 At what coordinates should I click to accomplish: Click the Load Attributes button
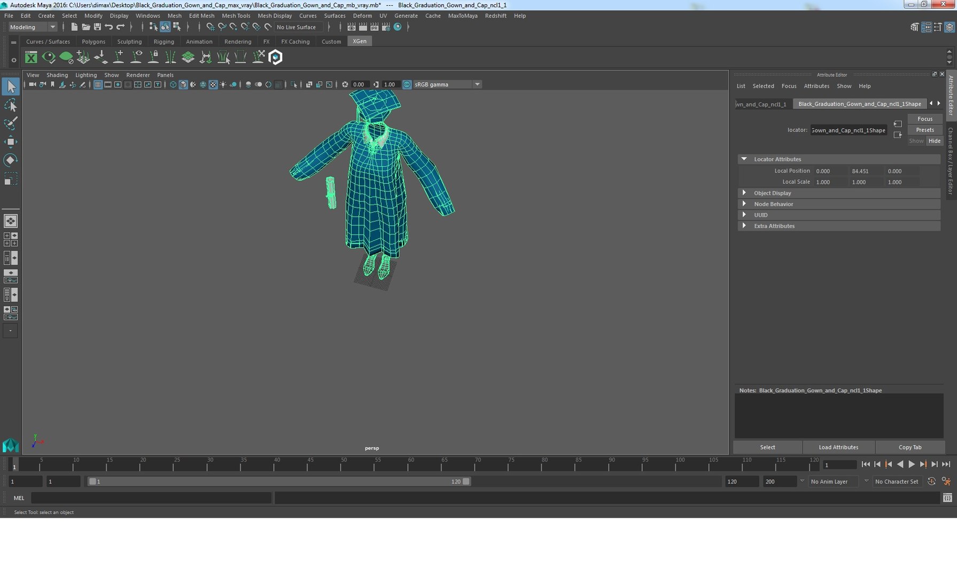click(x=838, y=447)
